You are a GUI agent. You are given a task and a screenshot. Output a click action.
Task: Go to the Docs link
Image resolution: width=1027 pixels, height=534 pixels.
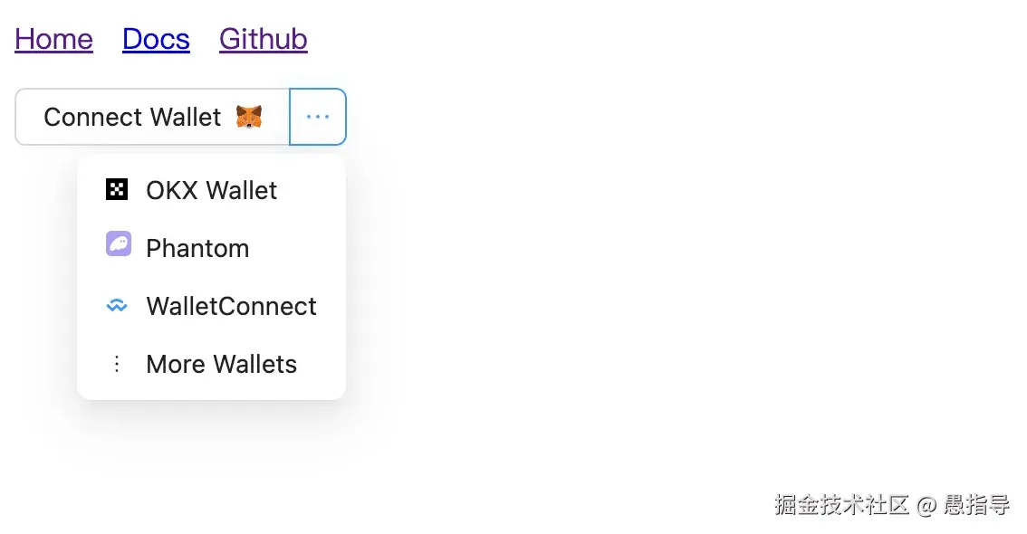coord(156,39)
